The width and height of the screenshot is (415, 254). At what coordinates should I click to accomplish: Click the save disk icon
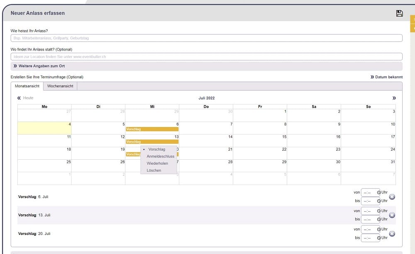(x=399, y=13)
